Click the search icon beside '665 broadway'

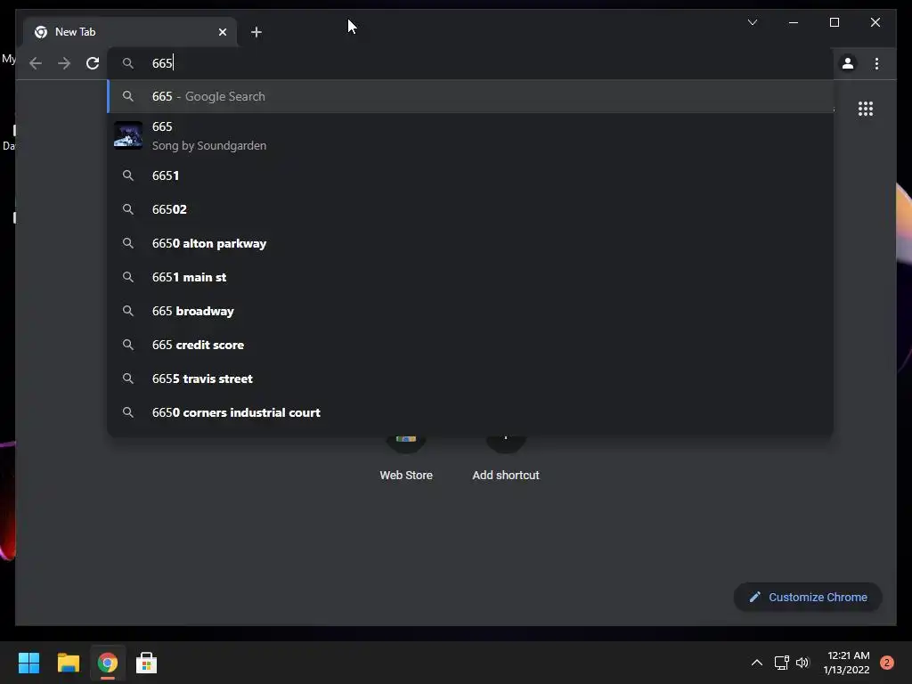(x=128, y=311)
